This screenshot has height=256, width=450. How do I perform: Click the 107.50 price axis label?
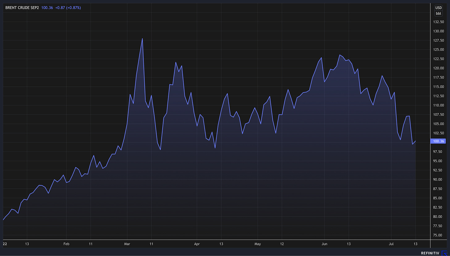pyautogui.click(x=439, y=115)
